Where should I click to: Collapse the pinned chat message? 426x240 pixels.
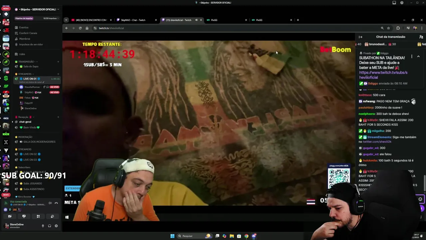click(x=418, y=57)
